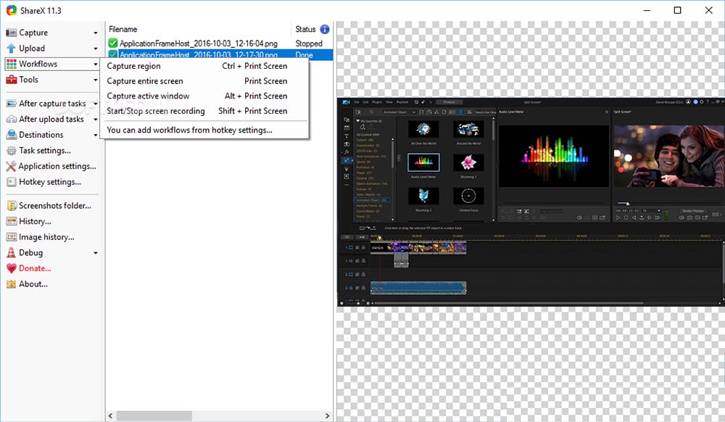
Task: Toggle the checkmark beside the 12-16-04 screenshot
Action: pos(113,43)
